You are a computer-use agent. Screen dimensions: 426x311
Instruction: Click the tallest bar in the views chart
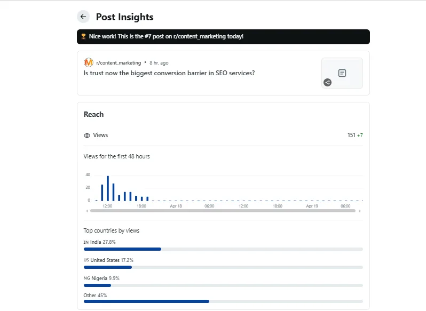[x=108, y=188]
